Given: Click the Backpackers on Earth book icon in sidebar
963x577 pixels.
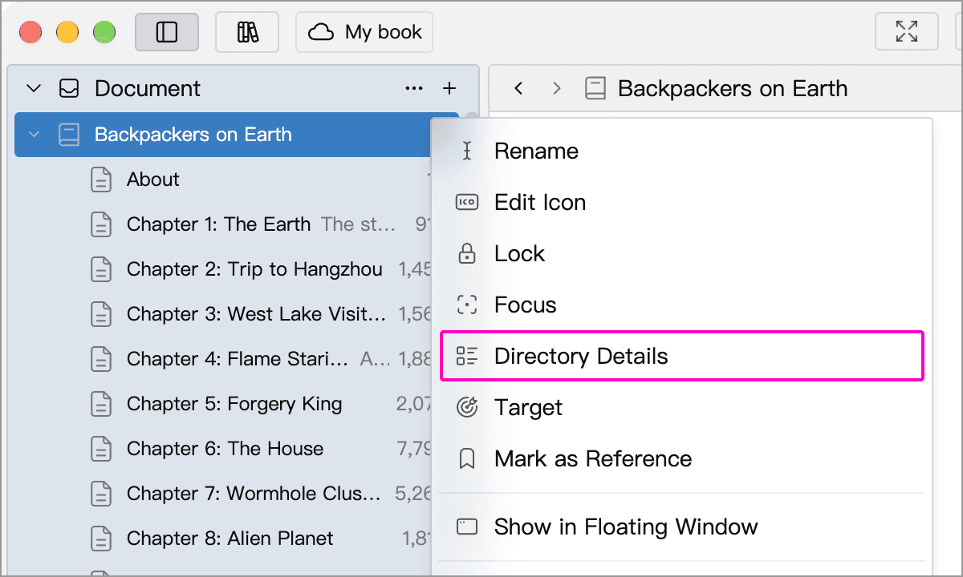Looking at the screenshot, I should (x=68, y=135).
